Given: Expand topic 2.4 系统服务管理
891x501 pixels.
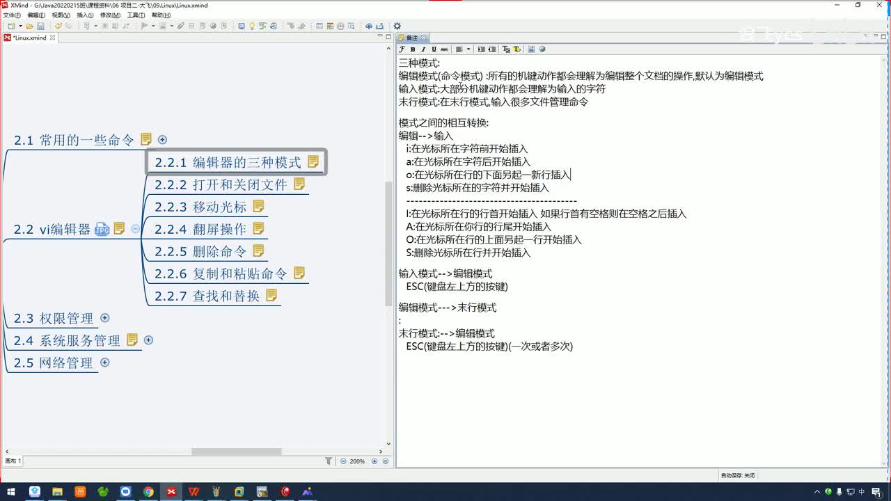Looking at the screenshot, I should [148, 340].
